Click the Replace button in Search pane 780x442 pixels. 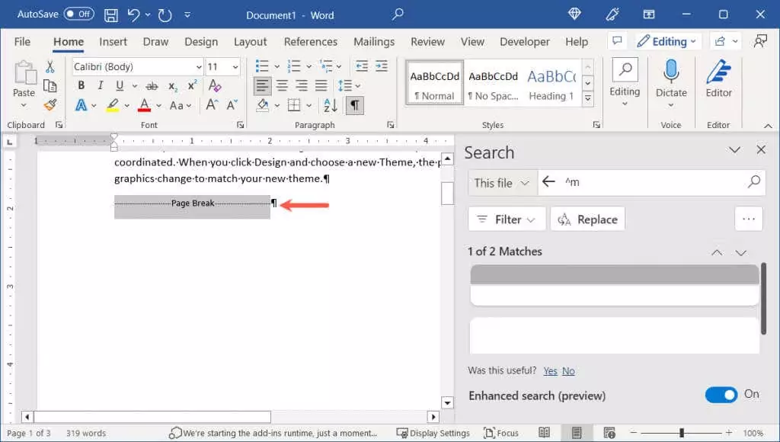tap(587, 219)
